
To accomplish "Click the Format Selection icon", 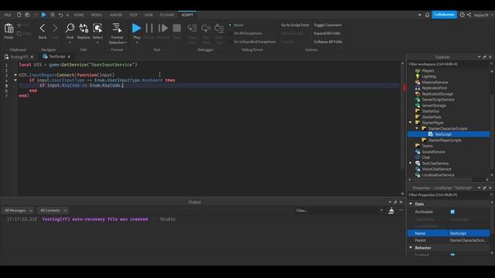I will pos(117,29).
